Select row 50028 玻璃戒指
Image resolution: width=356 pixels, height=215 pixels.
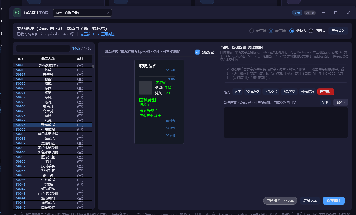pos(53,125)
